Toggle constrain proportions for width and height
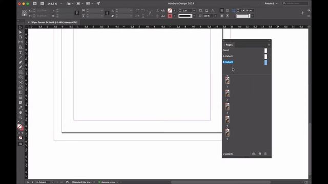 tap(77, 13)
